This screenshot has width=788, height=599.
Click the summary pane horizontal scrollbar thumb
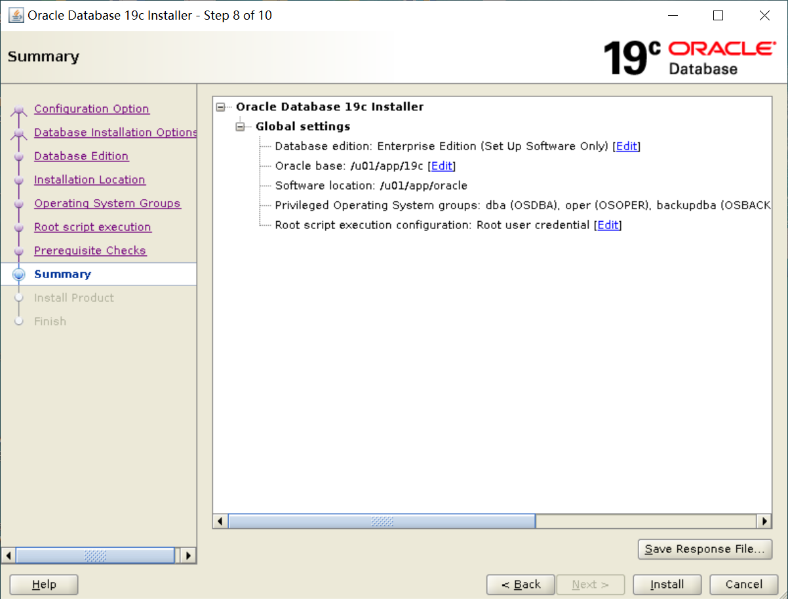click(x=382, y=521)
